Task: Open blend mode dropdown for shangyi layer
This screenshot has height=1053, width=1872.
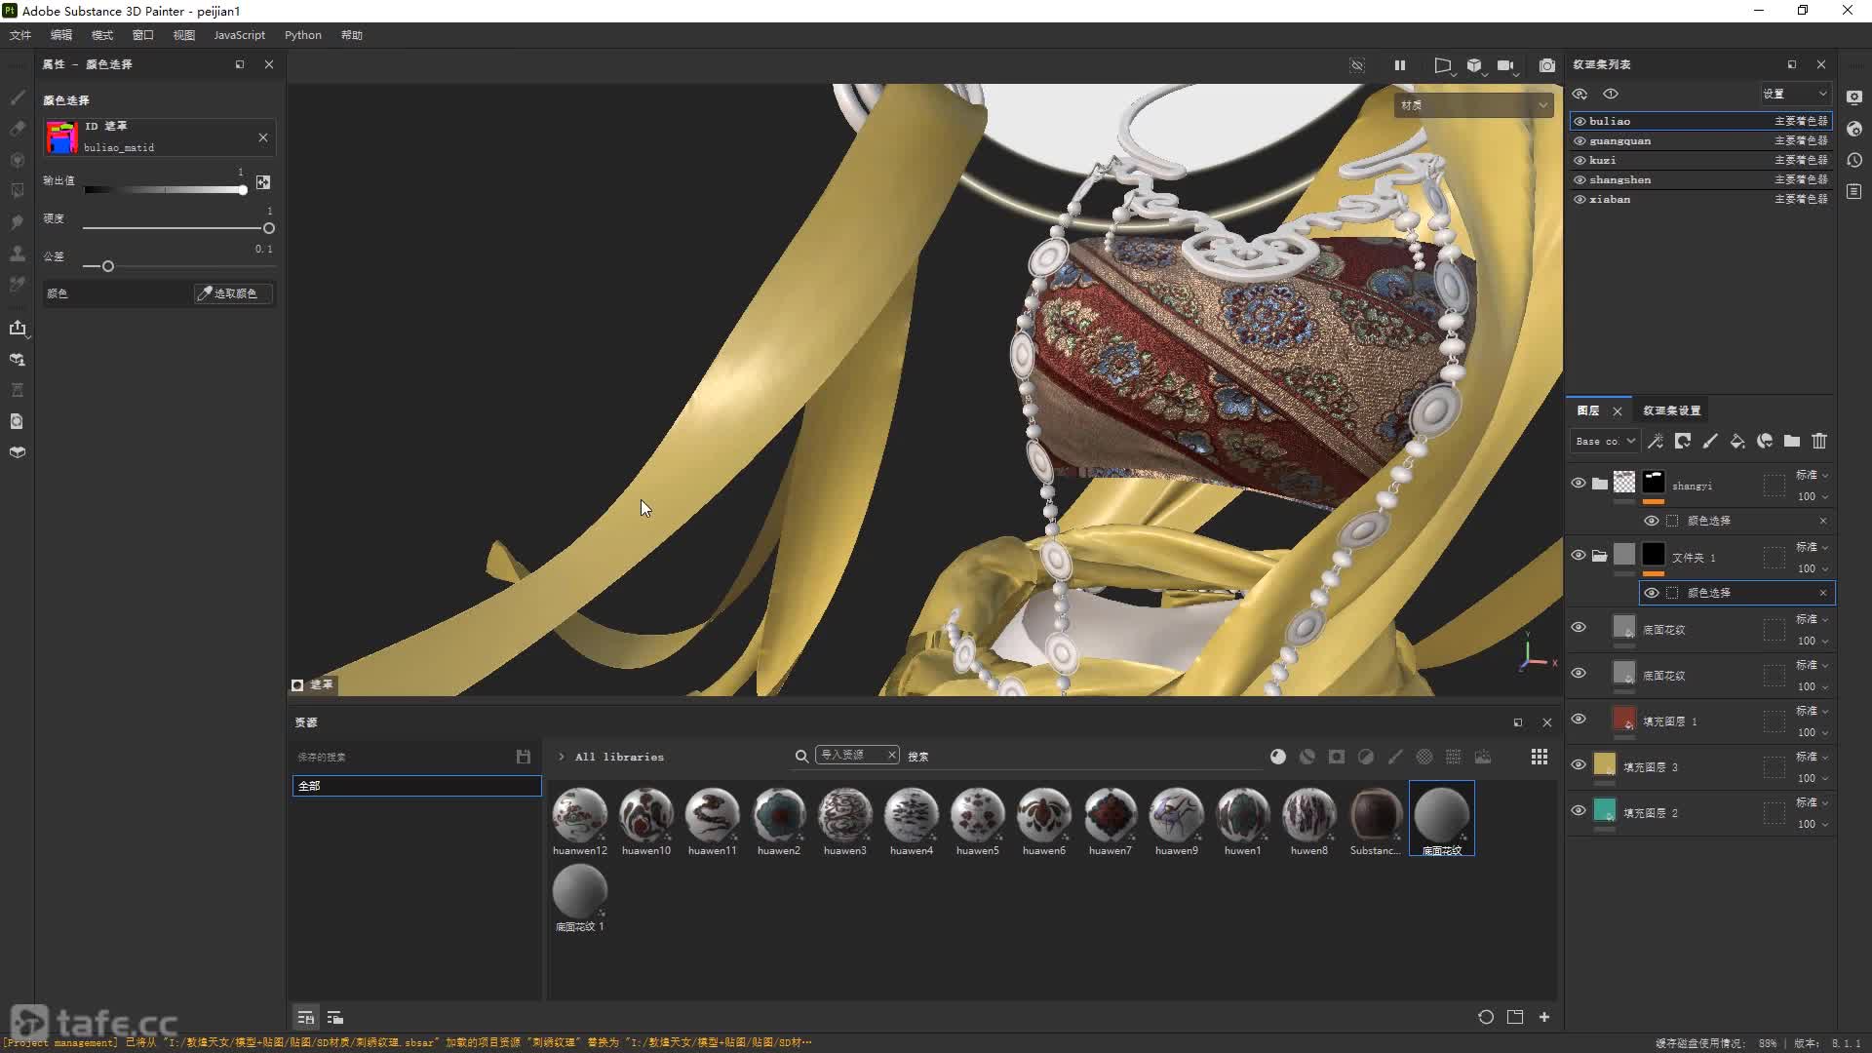Action: (x=1812, y=475)
